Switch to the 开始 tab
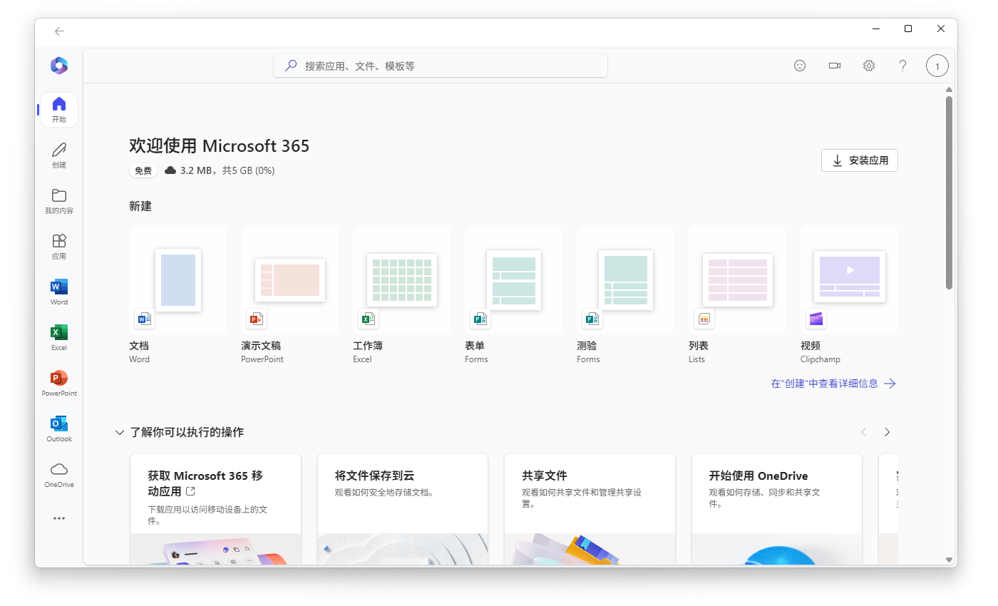The image size is (998, 606). [x=58, y=110]
